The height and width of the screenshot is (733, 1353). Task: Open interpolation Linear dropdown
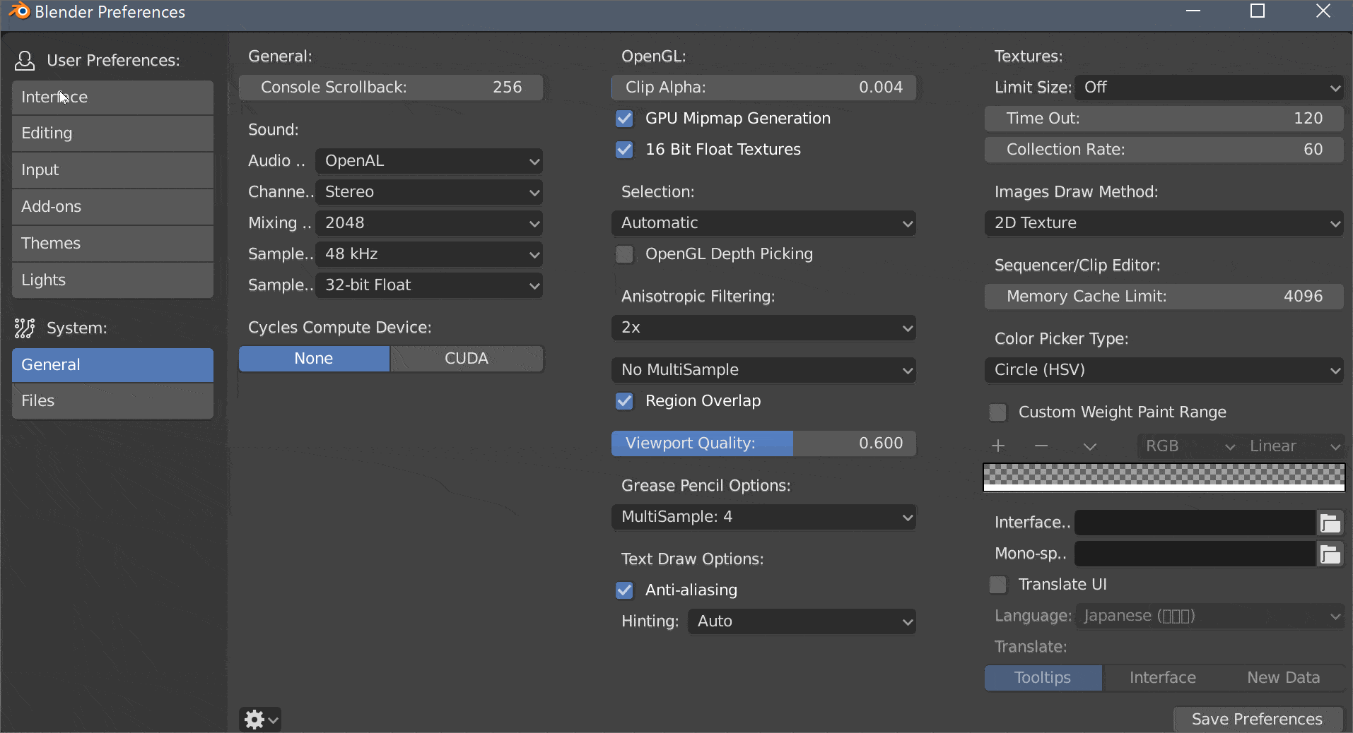[x=1294, y=446]
